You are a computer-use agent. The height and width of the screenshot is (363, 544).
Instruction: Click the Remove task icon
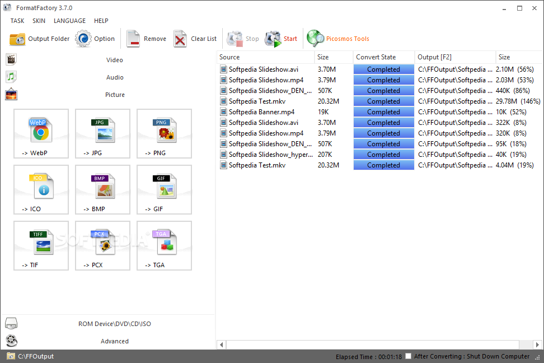tap(133, 39)
